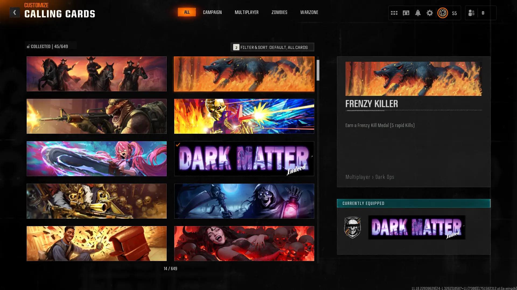Click the equipped checkmark on the Dark Matter card
This screenshot has height=290, width=517.
click(178, 145)
